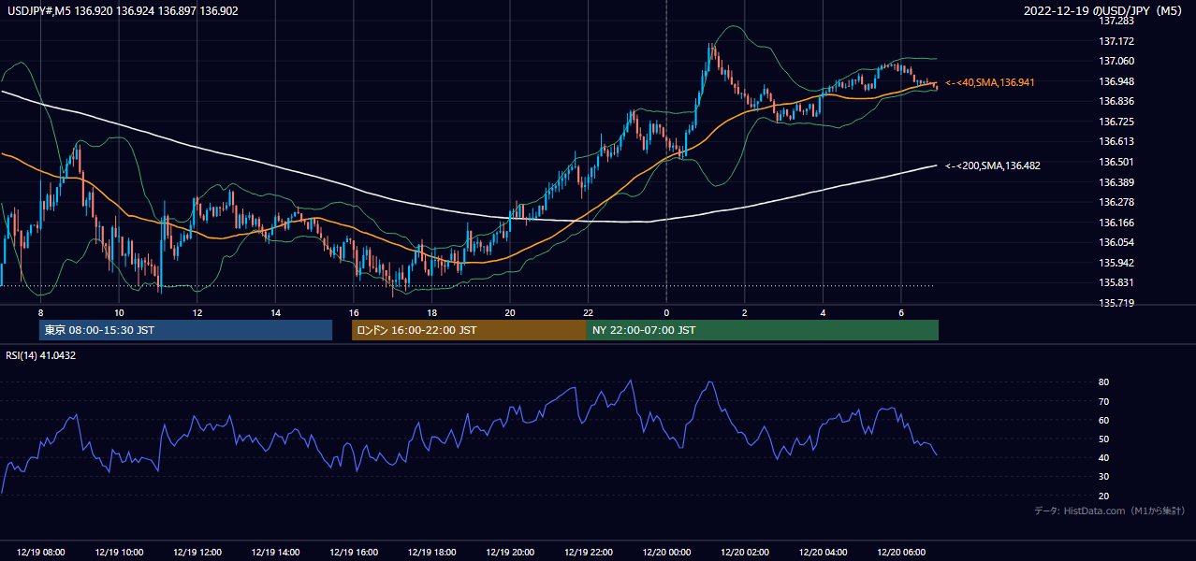This screenshot has height=561, width=1196.
Task: Click the 12/19 14:00 time label
Action: click(x=275, y=553)
